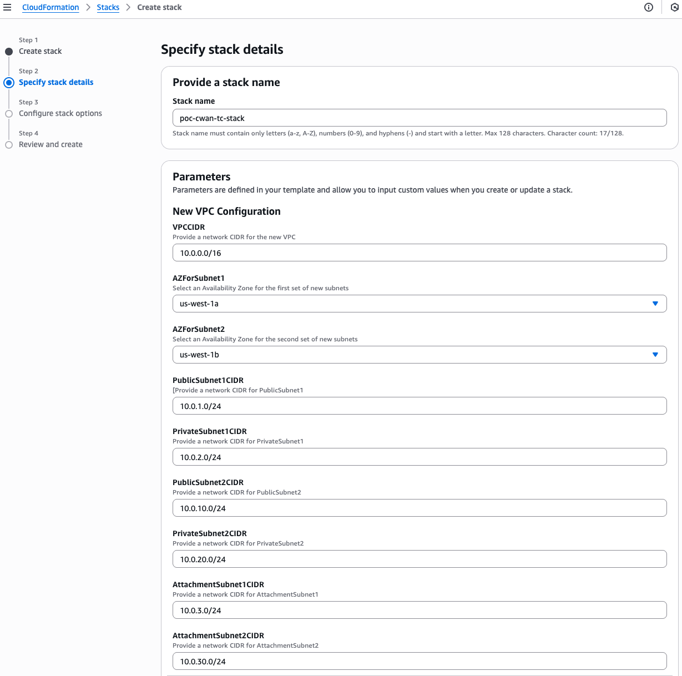Click the Step 3 circle indicator
The width and height of the screenshot is (682, 676).
coord(9,114)
